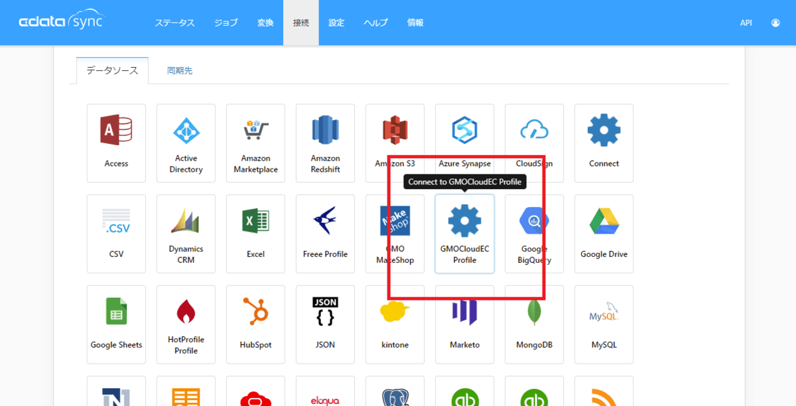
Task: Select the Google BigQuery connector
Action: [x=534, y=234]
